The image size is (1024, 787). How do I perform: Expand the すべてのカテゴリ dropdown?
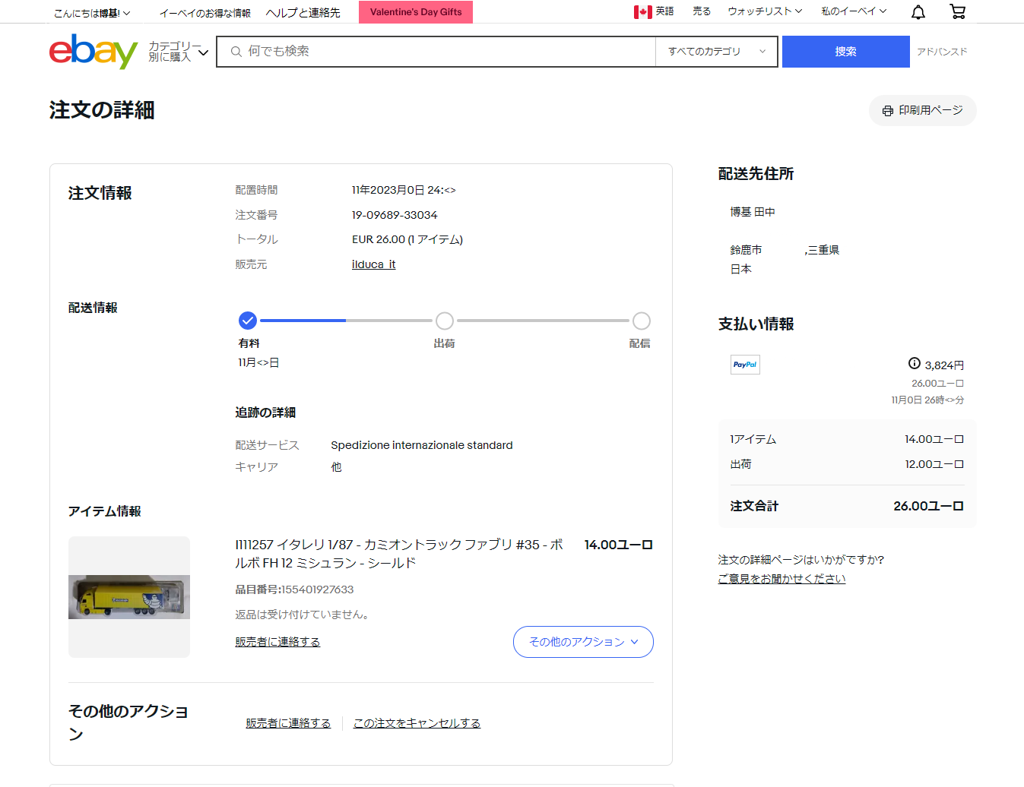(716, 52)
